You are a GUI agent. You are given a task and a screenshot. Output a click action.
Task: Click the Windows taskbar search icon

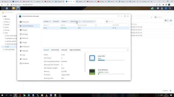7,95
